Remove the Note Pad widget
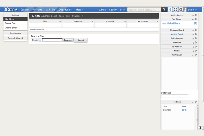 click(x=196, y=42)
